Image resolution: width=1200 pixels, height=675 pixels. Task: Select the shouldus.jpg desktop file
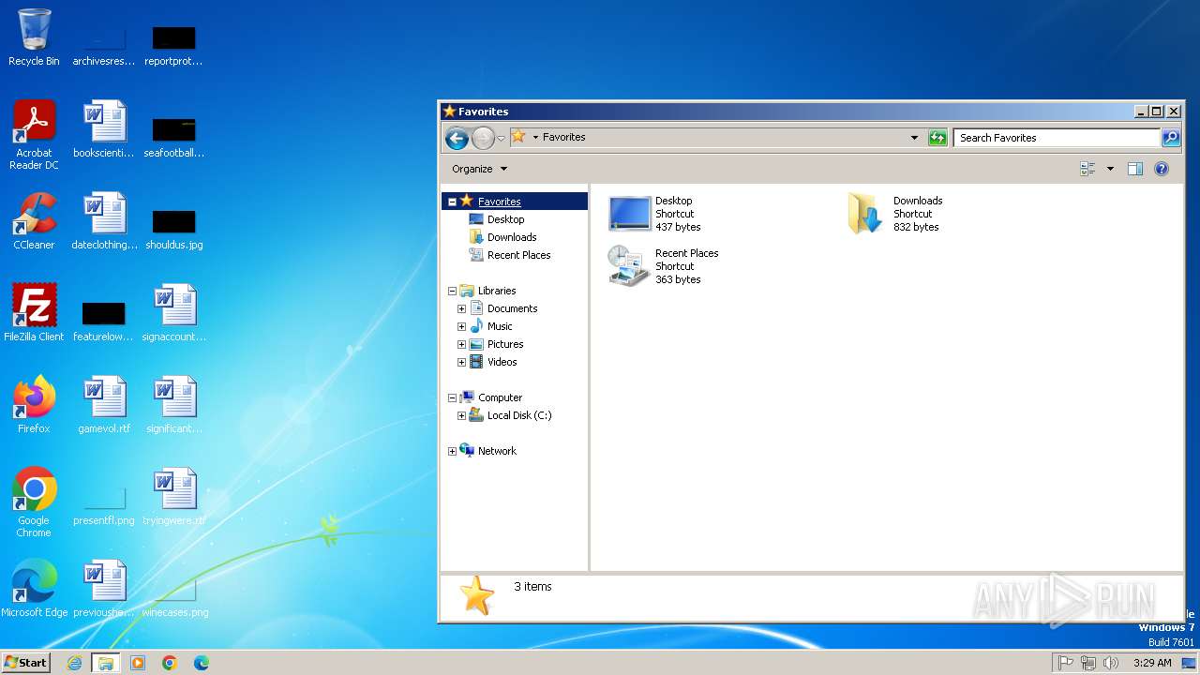coord(174,231)
